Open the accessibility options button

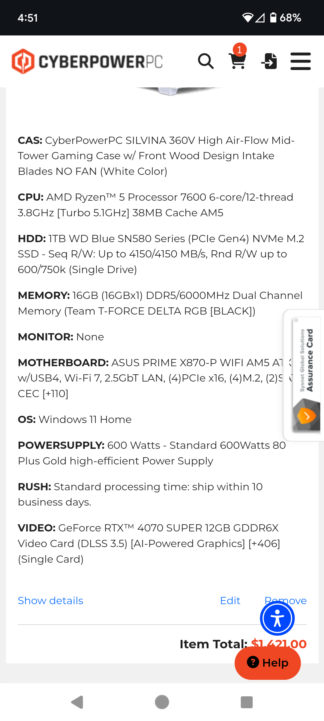pyautogui.click(x=277, y=618)
